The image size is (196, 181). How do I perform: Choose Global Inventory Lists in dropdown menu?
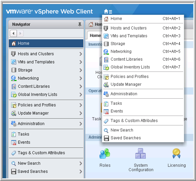click(143, 67)
